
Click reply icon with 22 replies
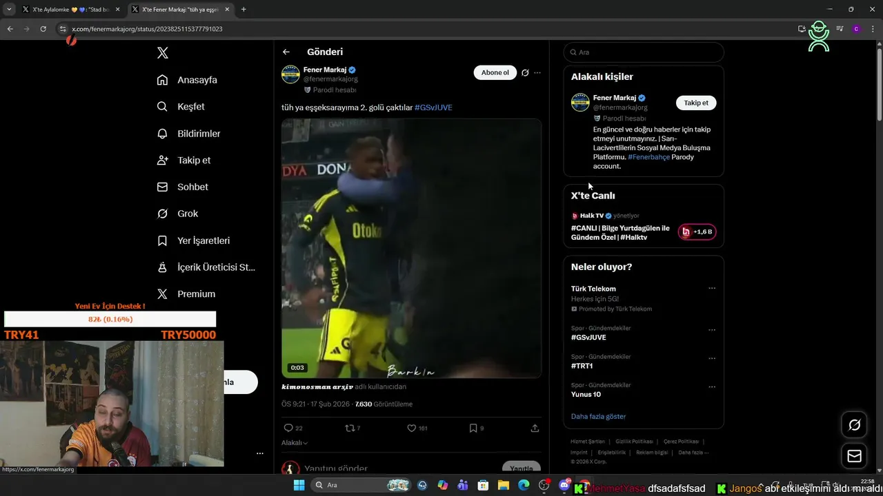293,428
